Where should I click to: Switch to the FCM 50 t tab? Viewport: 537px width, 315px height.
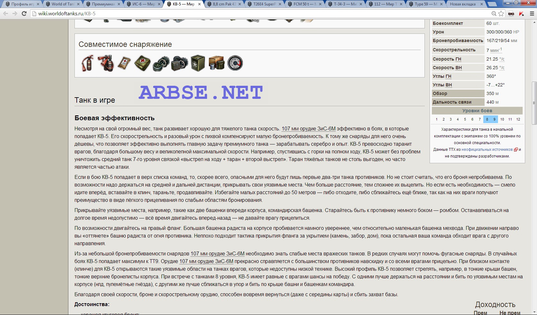305,4
